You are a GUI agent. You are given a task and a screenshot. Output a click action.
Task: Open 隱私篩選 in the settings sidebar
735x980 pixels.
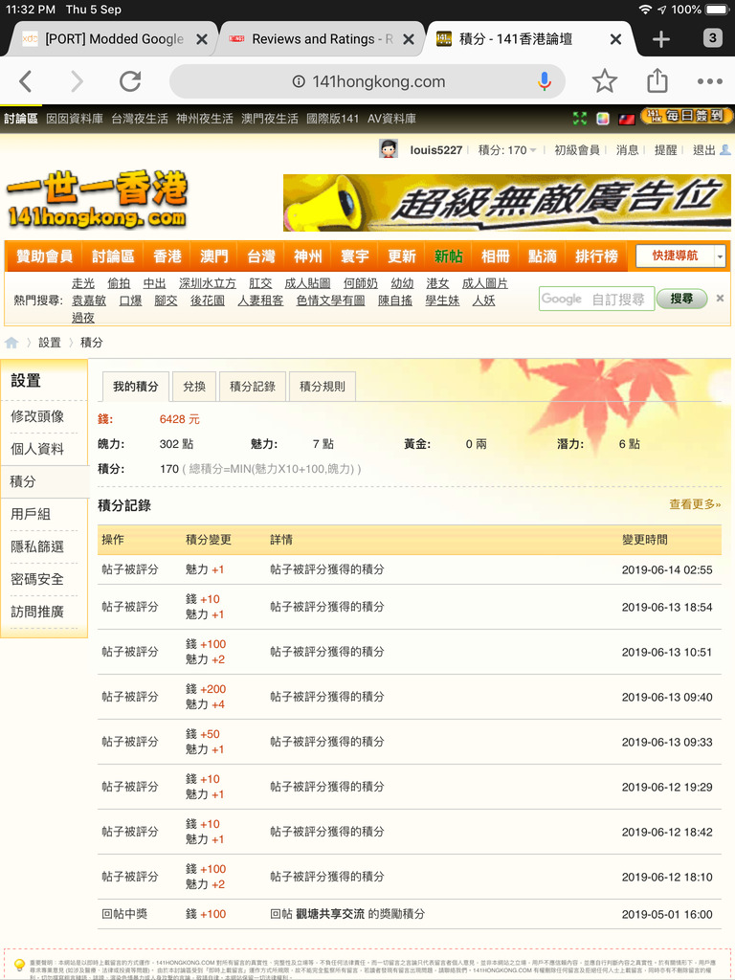click(37, 546)
